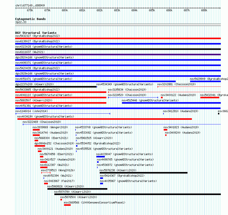228x215 pixels.
Task: Select nsv3222469 (Chaisson2019) label
Action: pyautogui.click(x=42, y=122)
